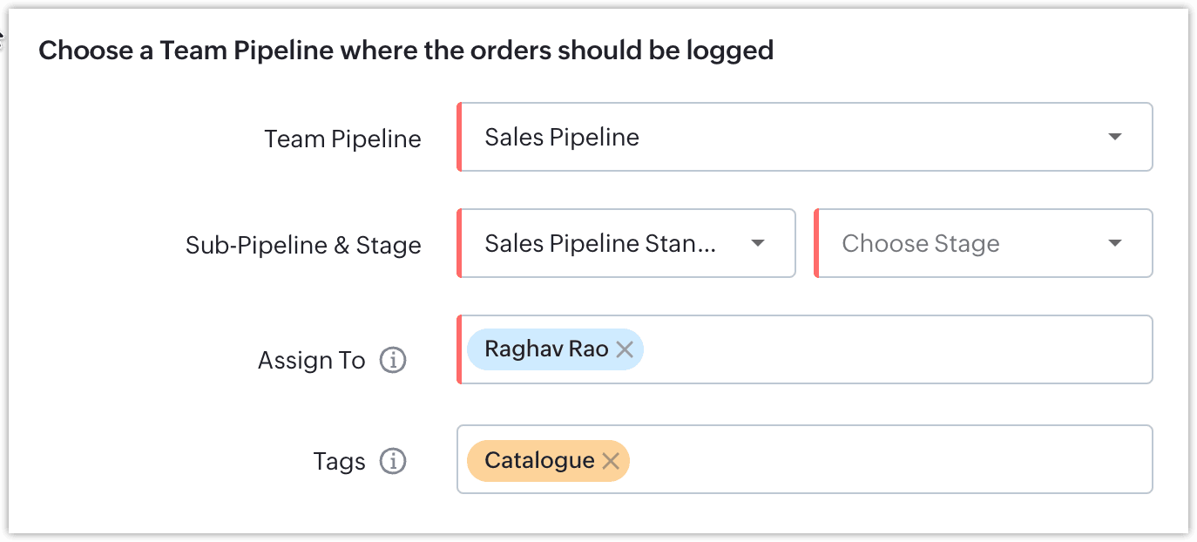Click the Assign To label text
The image size is (1197, 542).
pyautogui.click(x=311, y=360)
